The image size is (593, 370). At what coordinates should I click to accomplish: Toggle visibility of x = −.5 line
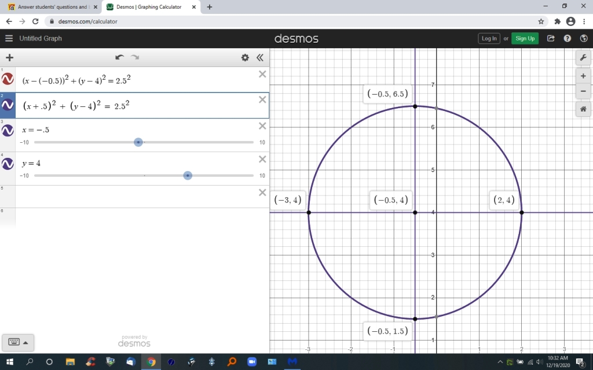8,131
